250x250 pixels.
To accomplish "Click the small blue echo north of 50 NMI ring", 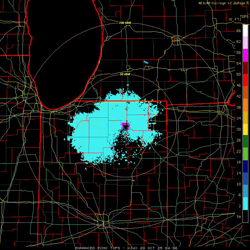I will coord(146,62).
